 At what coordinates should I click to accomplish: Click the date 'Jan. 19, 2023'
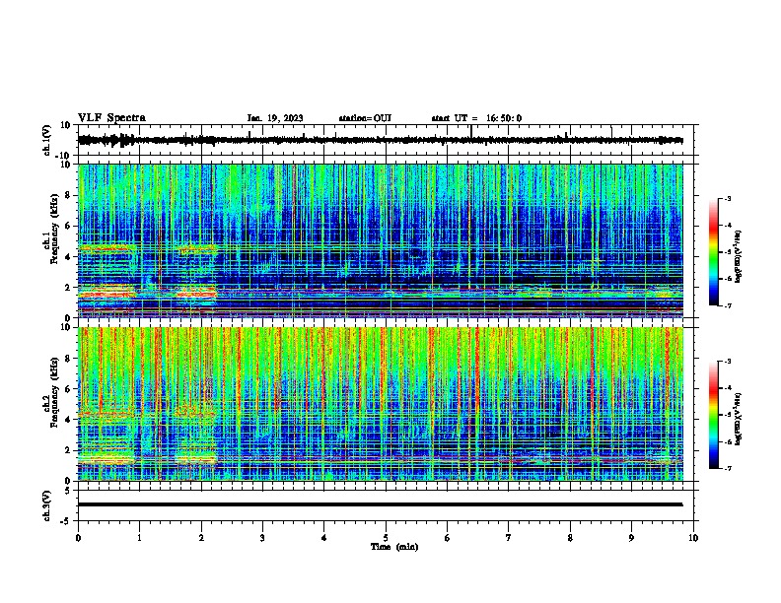[x=275, y=118]
